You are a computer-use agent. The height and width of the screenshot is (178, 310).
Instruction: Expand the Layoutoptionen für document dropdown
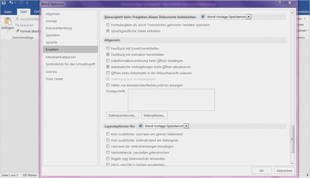[x=186, y=126]
